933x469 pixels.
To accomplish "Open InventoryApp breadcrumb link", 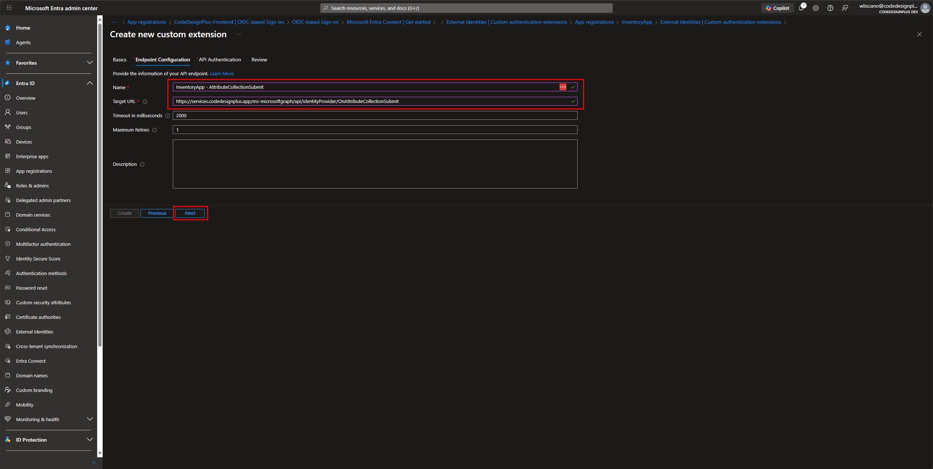I will tap(637, 22).
